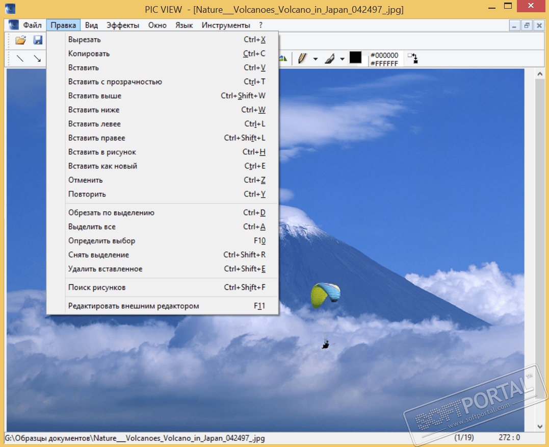The width and height of the screenshot is (549, 447).
Task: Open an image with the folder icon
Action: (x=21, y=40)
